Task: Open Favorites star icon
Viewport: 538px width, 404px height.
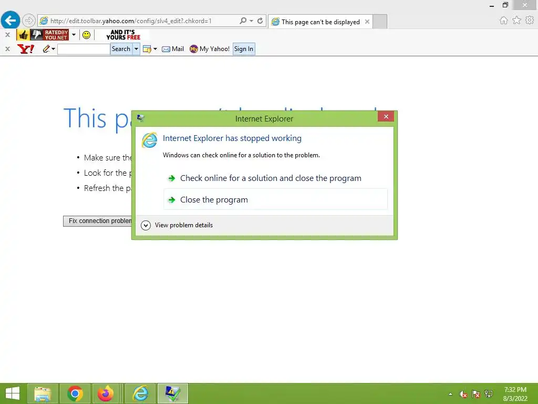Action: coord(516,21)
